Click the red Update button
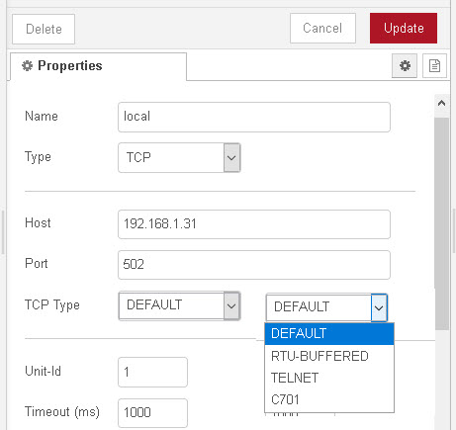Screen dimensions: 456x430 404,29
